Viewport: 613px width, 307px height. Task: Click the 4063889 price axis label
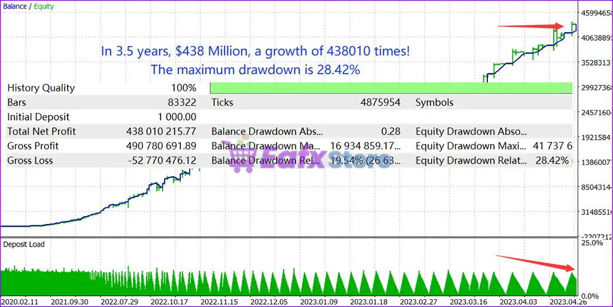(x=597, y=38)
